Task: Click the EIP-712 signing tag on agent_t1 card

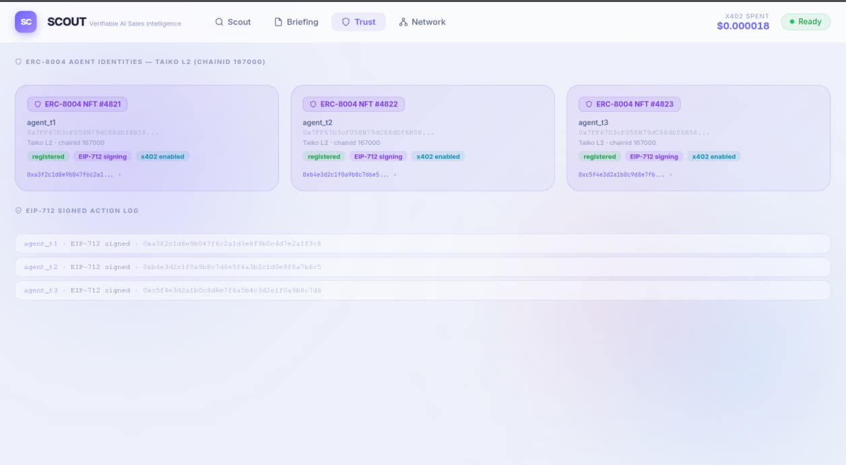Action: click(102, 156)
